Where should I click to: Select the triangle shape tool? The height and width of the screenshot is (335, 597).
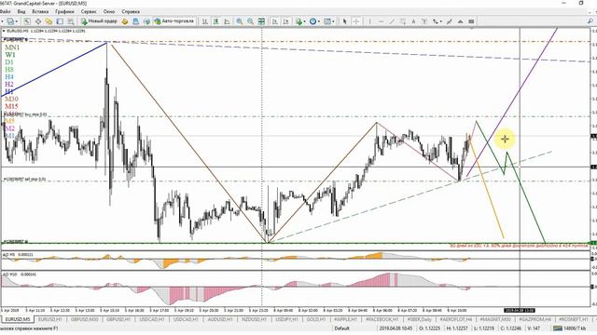click(460, 21)
